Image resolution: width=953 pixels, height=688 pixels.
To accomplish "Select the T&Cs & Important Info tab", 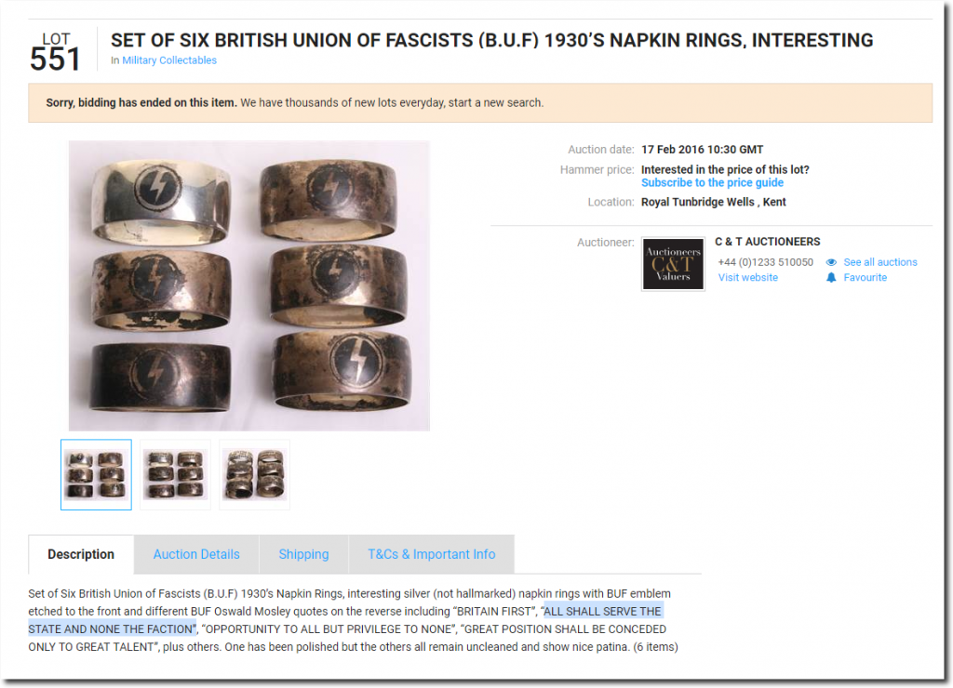I will [x=432, y=554].
